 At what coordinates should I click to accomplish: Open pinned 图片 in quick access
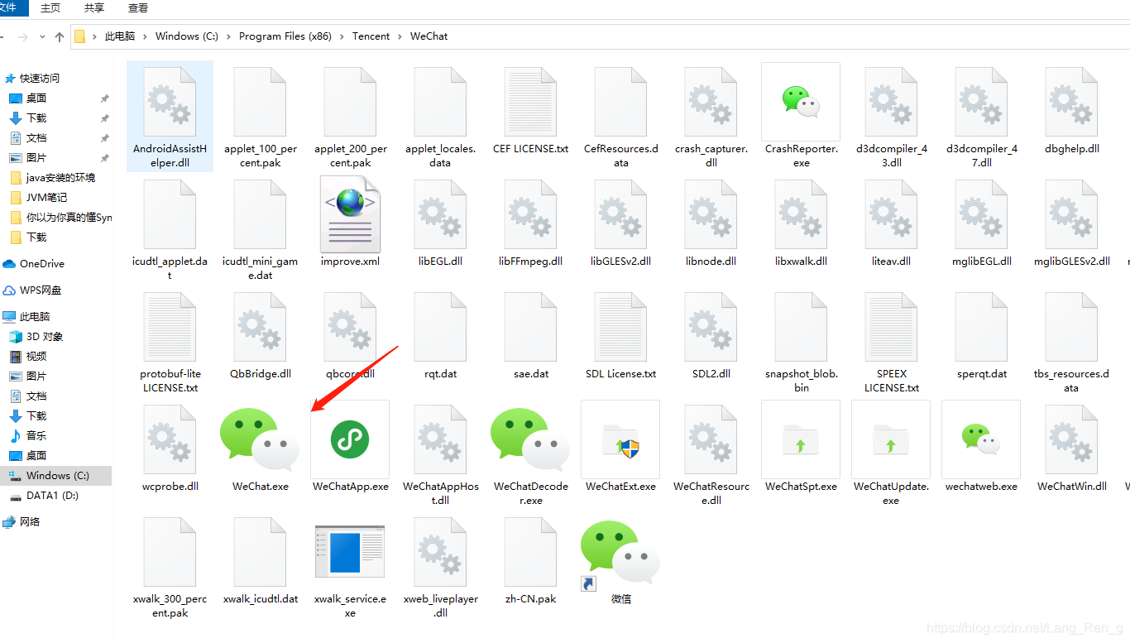(x=36, y=158)
